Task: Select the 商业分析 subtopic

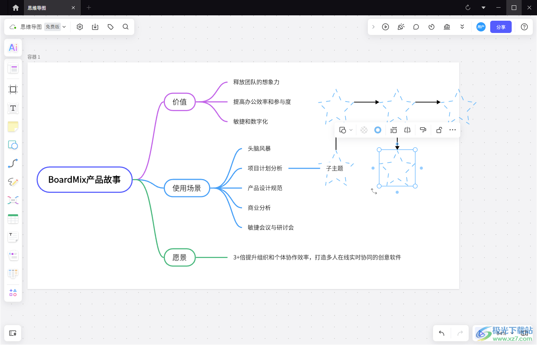Action: point(259,208)
